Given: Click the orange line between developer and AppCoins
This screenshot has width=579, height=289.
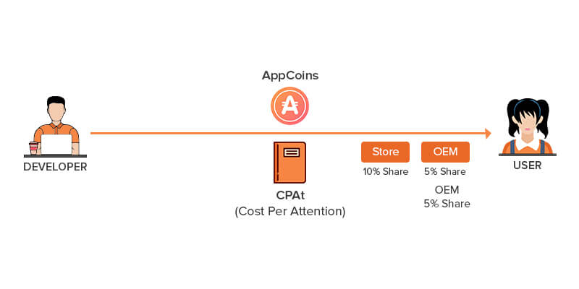Looking at the screenshot, I should 174,133.
